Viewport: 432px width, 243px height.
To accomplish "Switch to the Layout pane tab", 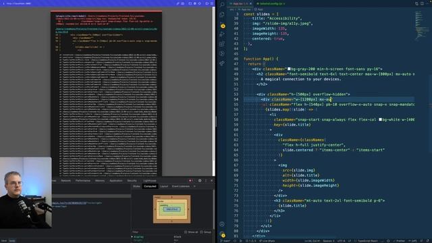I will 164,186.
